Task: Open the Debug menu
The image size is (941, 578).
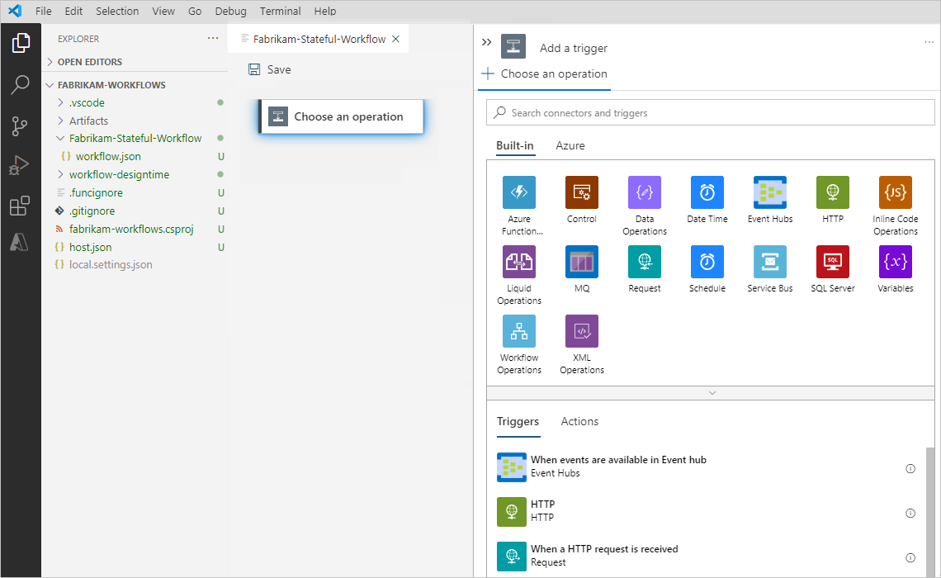Action: click(230, 11)
